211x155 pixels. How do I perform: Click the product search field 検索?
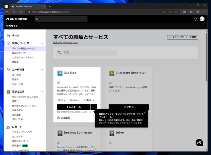pos(87,52)
